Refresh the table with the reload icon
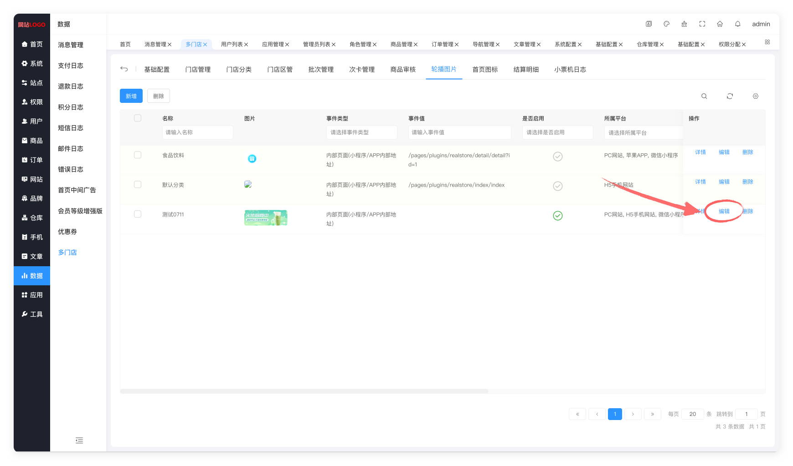Viewport: 793px width, 466px height. point(730,96)
